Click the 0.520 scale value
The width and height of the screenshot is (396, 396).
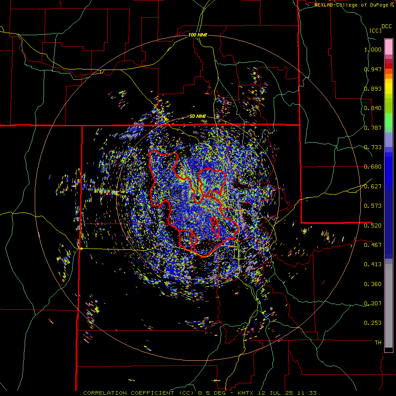[x=373, y=225]
